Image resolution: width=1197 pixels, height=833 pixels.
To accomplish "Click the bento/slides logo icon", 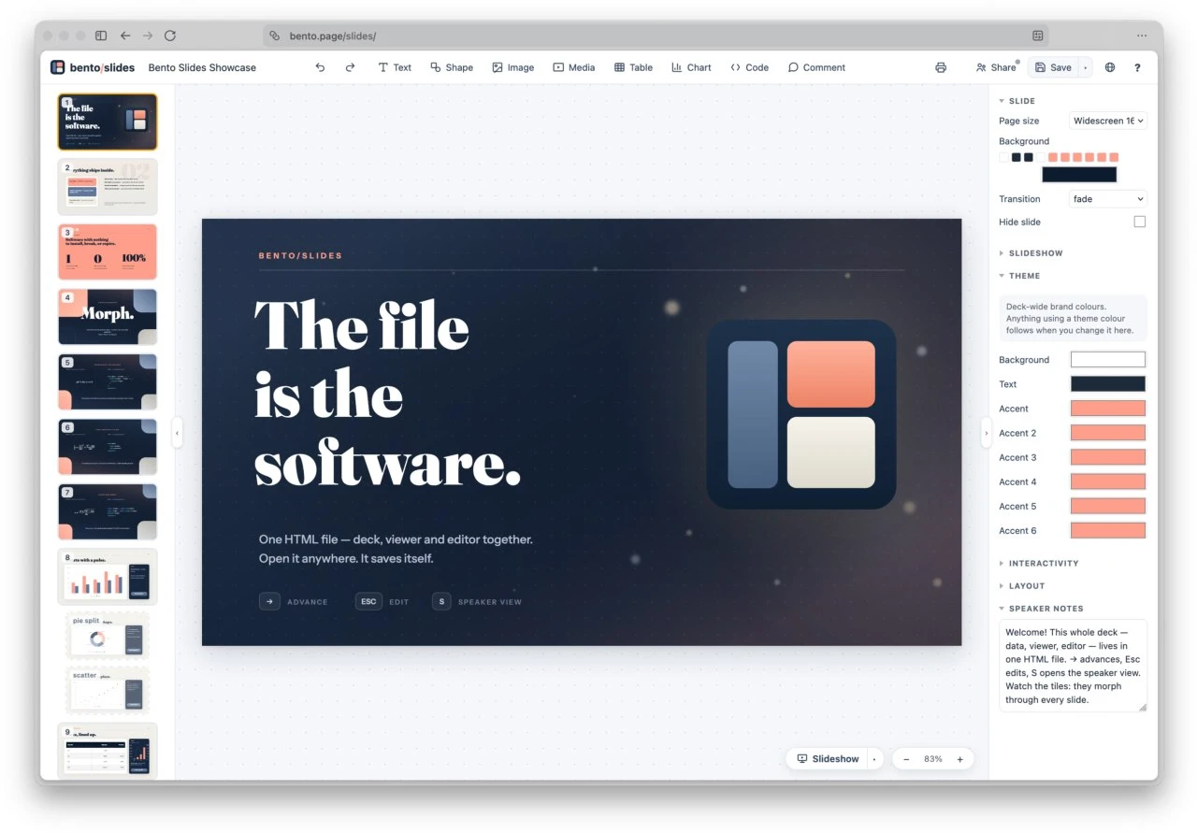I will (x=58, y=67).
